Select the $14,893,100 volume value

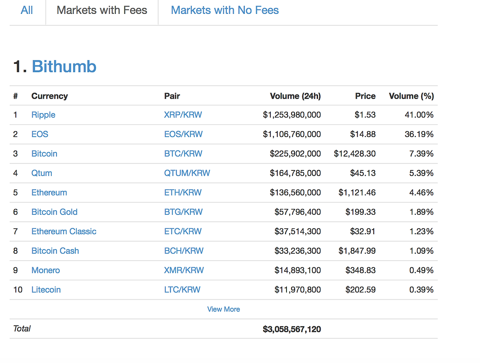[x=298, y=271]
